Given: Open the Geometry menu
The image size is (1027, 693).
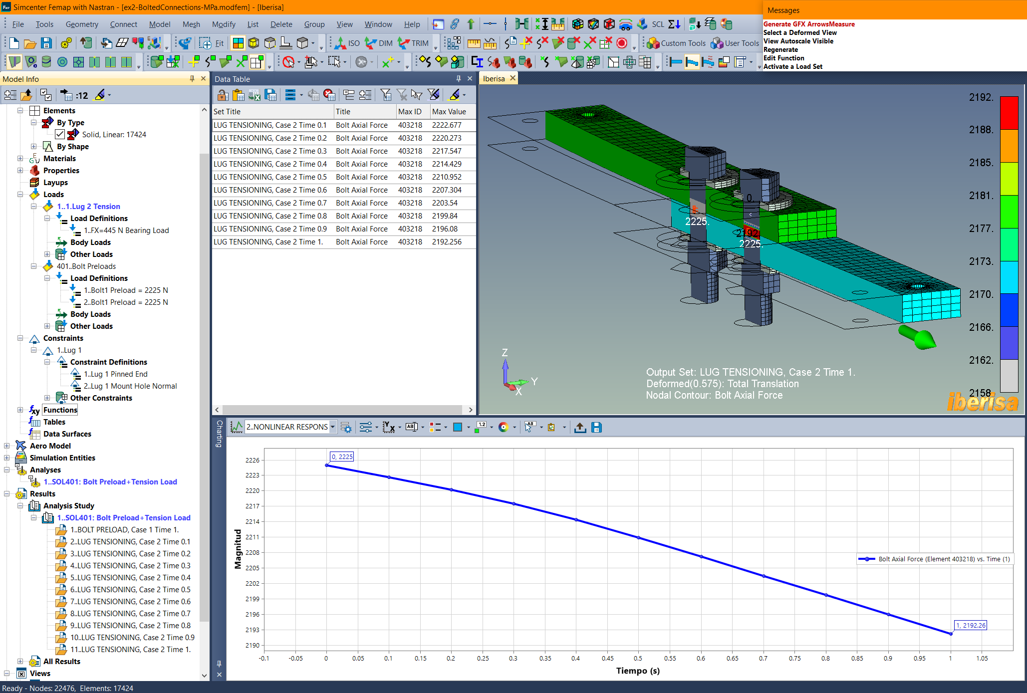Looking at the screenshot, I should point(82,24).
